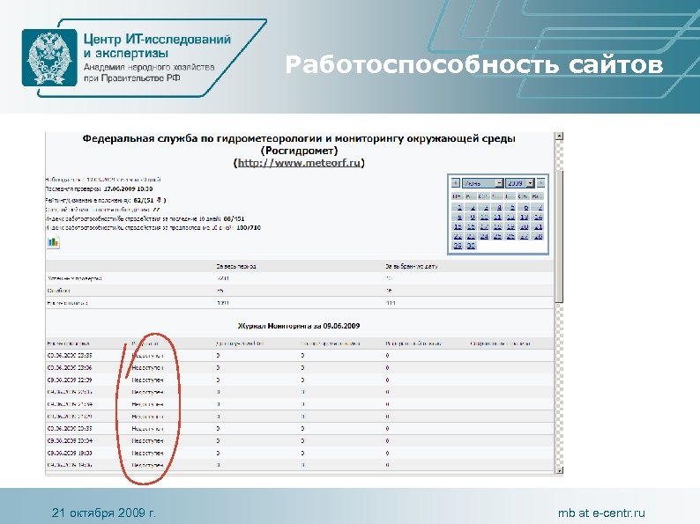Select day 30 in the calendar
Screen dimensions: 700x524
pos(471,247)
